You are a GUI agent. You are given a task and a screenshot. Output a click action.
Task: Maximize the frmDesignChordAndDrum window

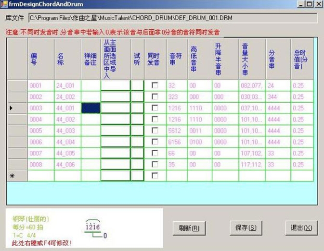310,4
